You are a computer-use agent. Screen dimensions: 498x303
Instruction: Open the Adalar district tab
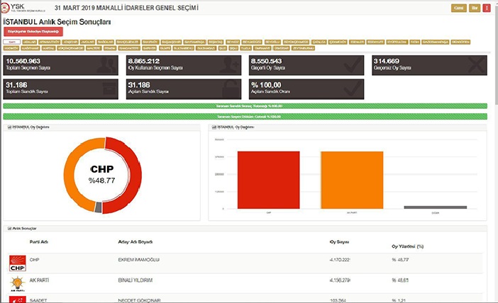pyautogui.click(x=31, y=42)
